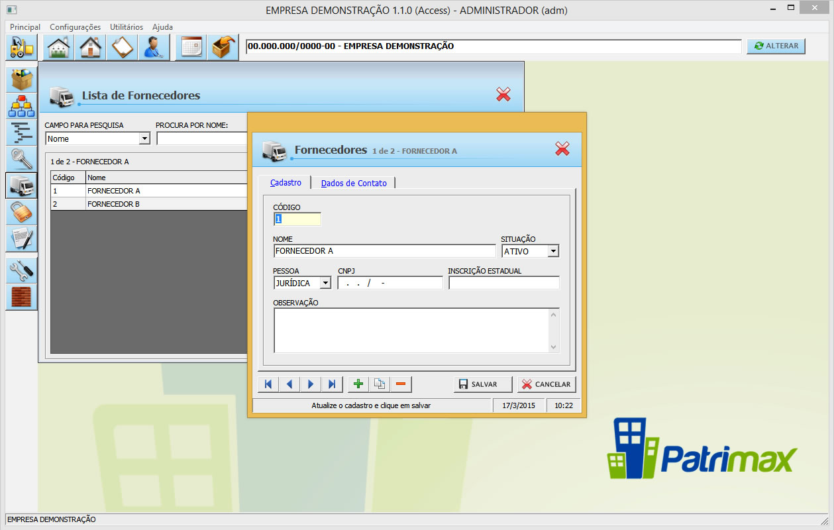Click the Nome field containing FORNECEDOR A

(x=384, y=251)
